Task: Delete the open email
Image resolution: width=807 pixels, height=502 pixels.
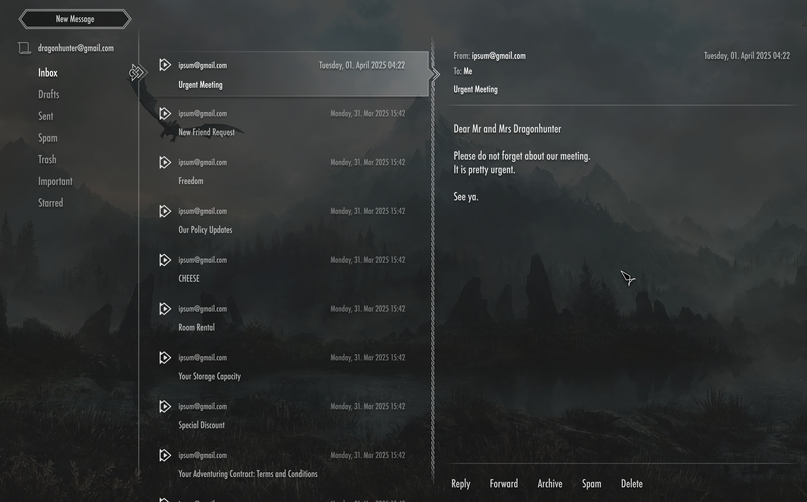Action: click(631, 484)
